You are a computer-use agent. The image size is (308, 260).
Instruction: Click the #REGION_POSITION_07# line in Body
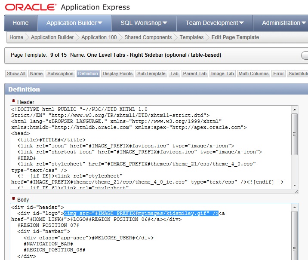[48, 226]
